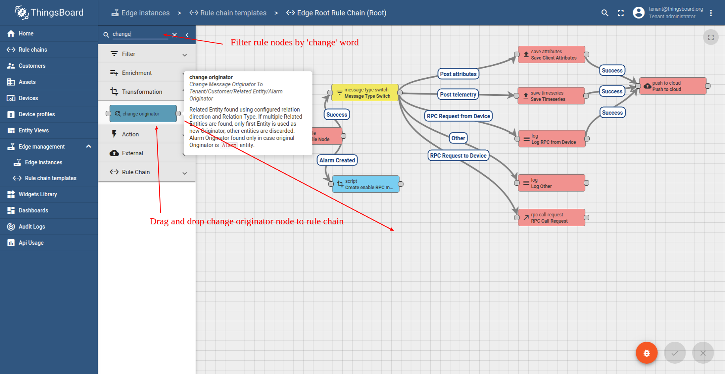
Task: Click the Post attributes link label
Action: pos(458,74)
